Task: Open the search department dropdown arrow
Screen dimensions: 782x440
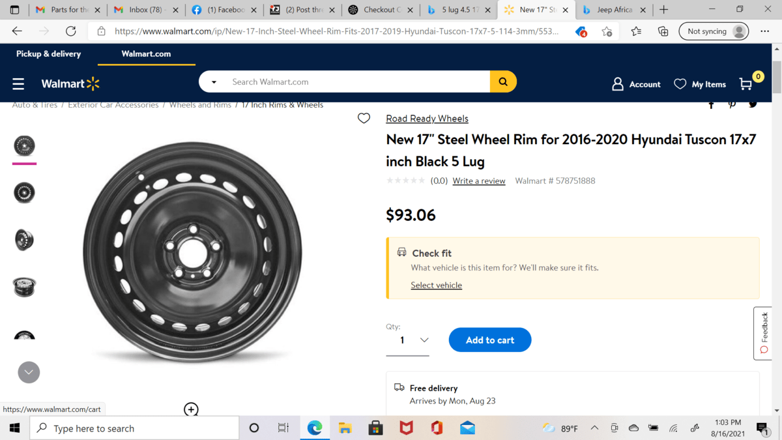Action: point(214,82)
